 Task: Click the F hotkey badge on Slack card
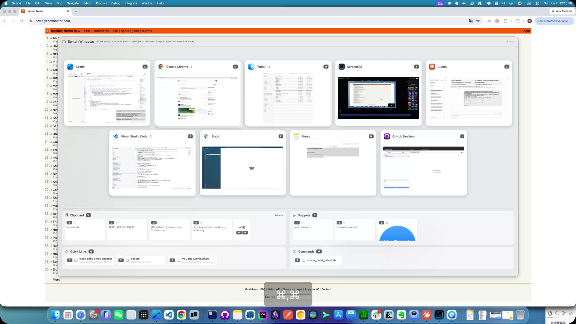click(281, 136)
